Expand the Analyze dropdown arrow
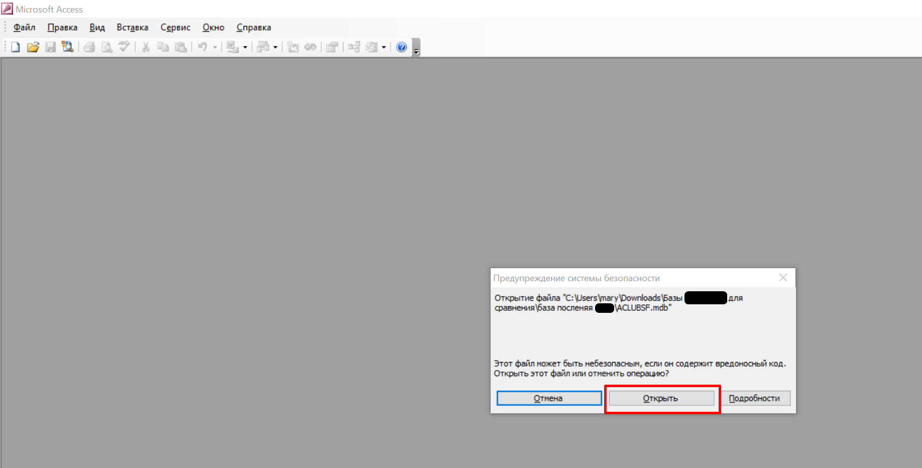This screenshot has width=922, height=468. 275,47
